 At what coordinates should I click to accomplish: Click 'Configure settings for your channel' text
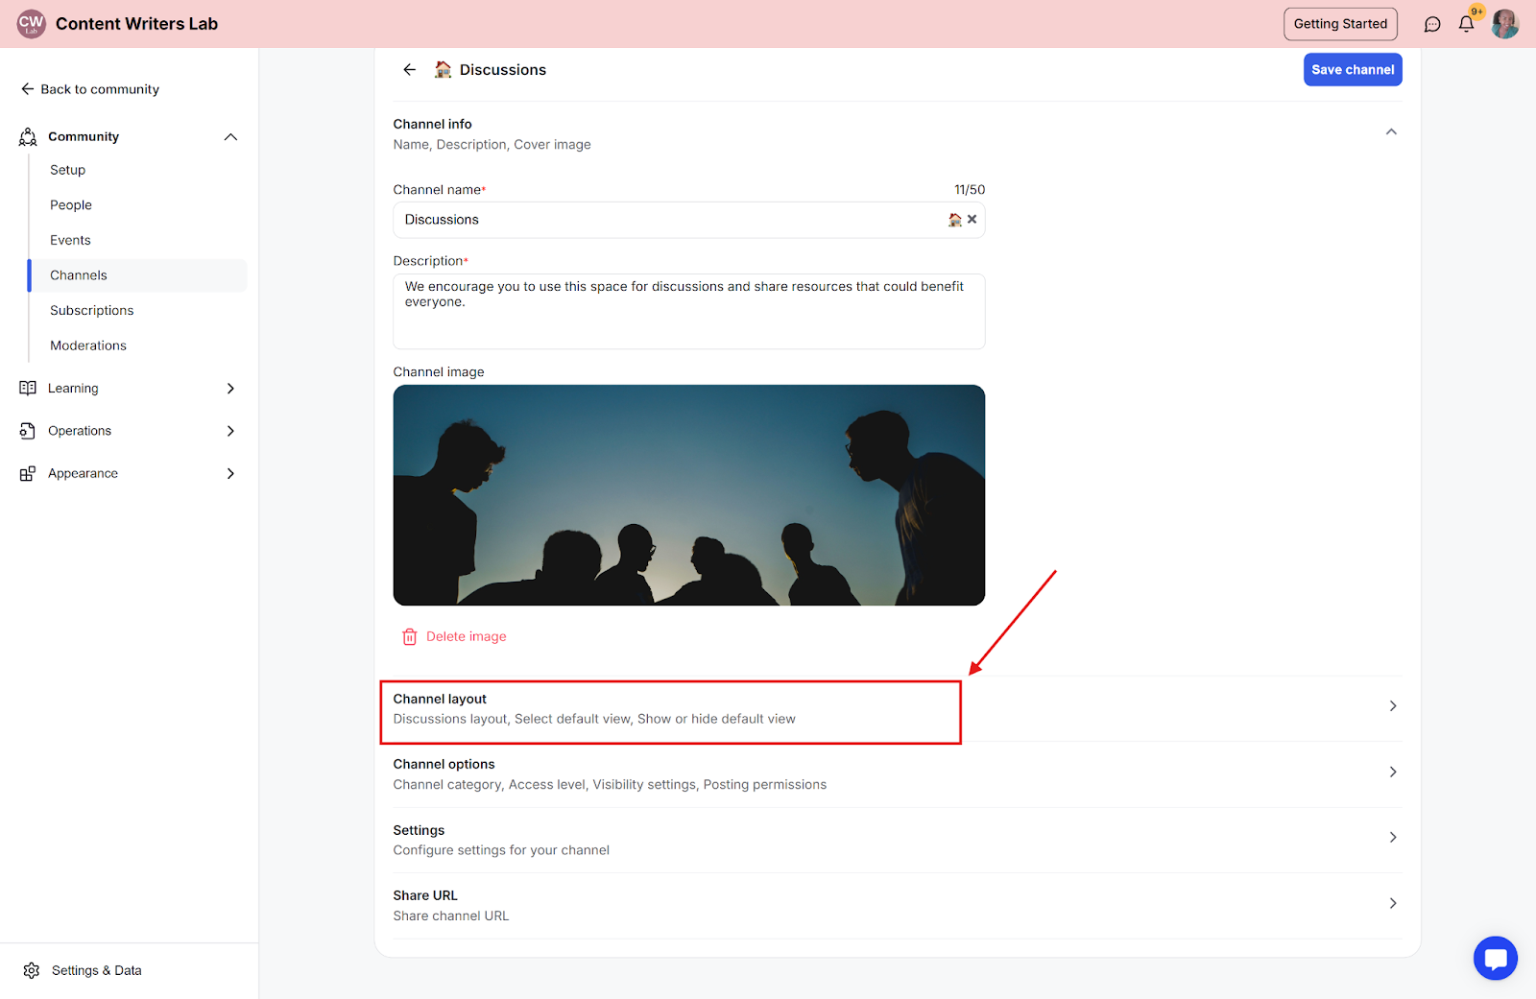[501, 850]
